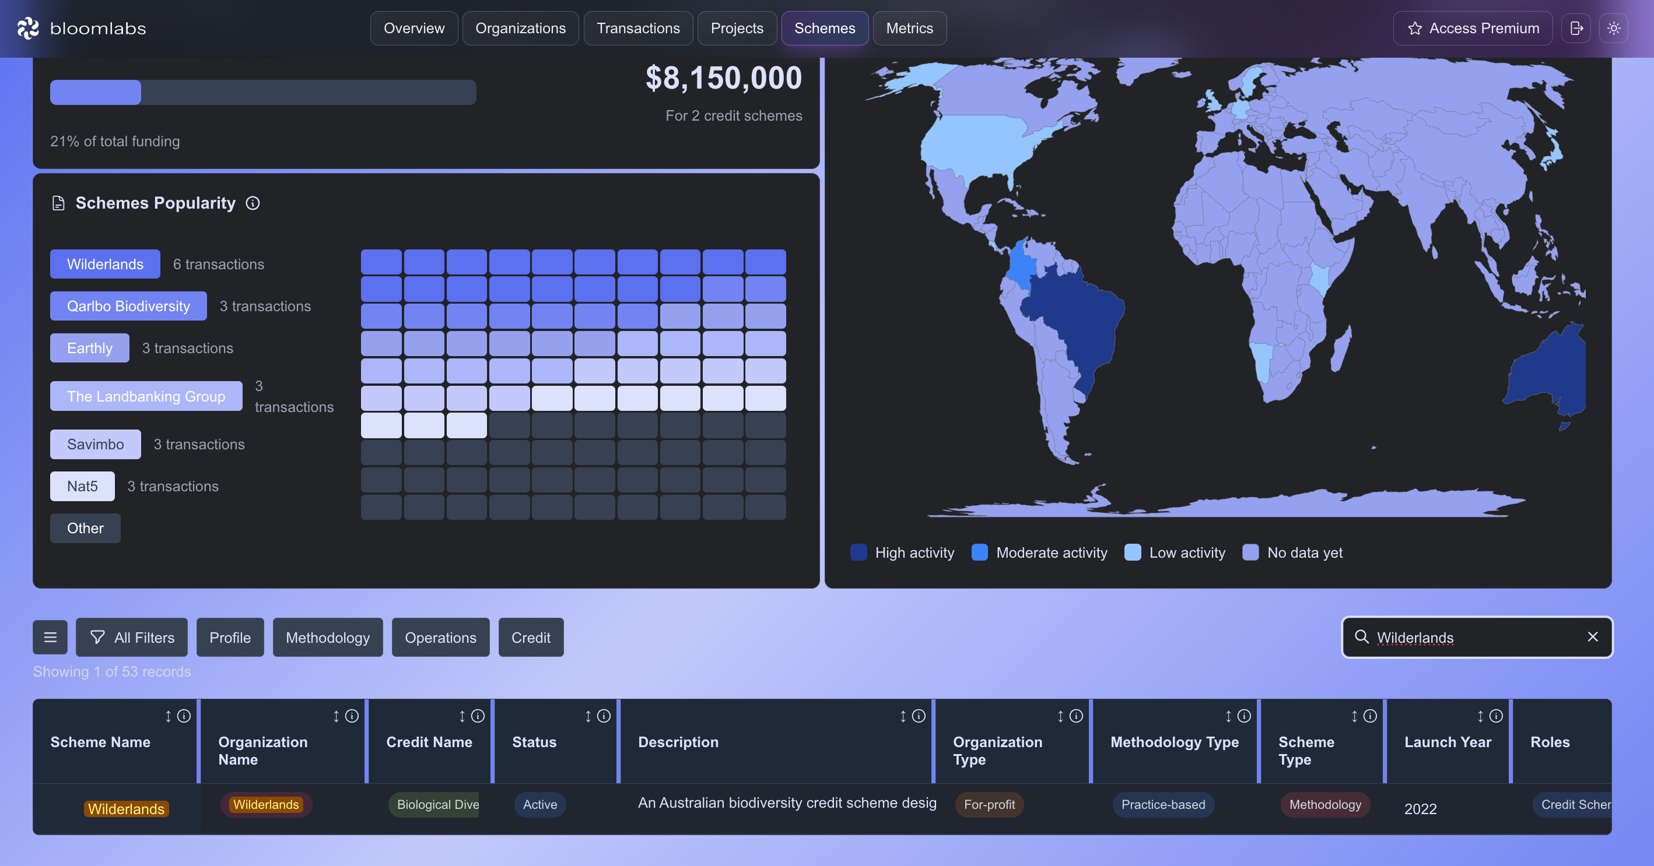The width and height of the screenshot is (1654, 866).
Task: Open the hamburger menu beside All Filters
Action: (x=50, y=637)
